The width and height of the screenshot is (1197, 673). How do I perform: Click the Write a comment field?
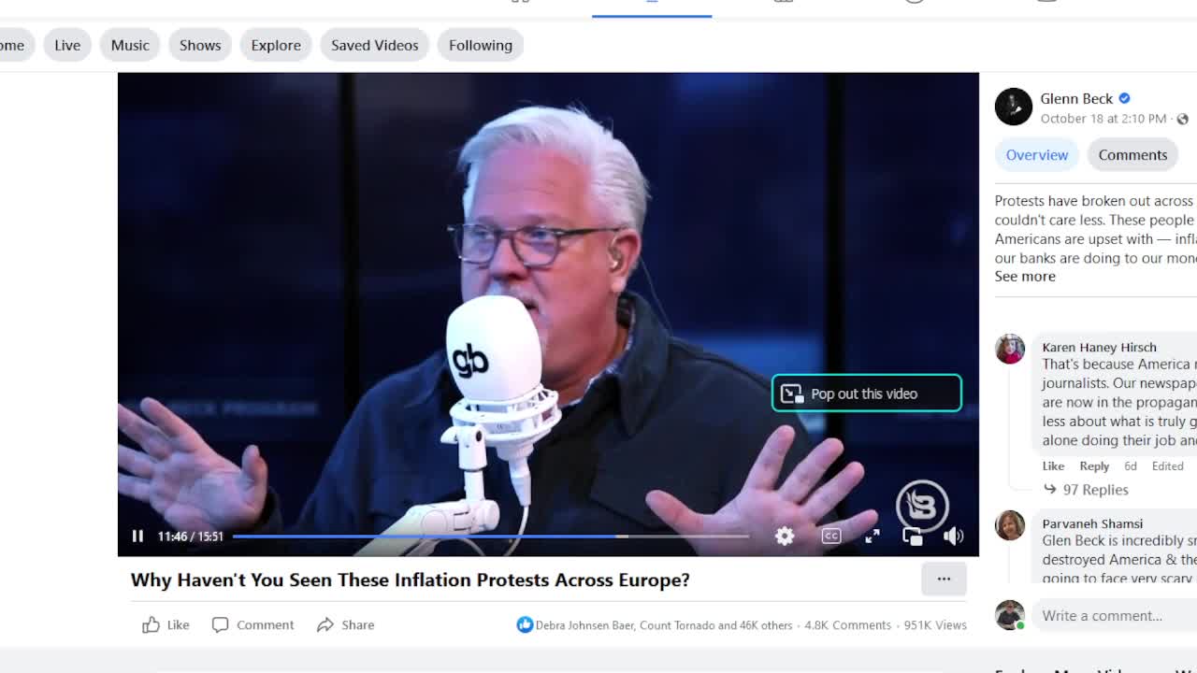click(1115, 615)
